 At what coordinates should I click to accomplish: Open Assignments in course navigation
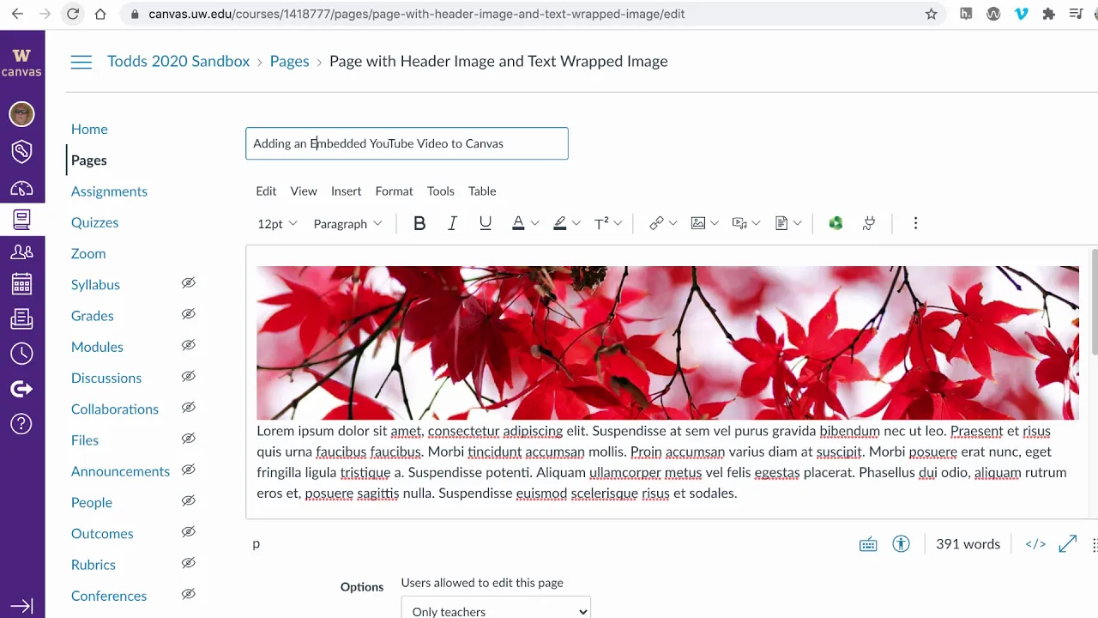click(109, 191)
